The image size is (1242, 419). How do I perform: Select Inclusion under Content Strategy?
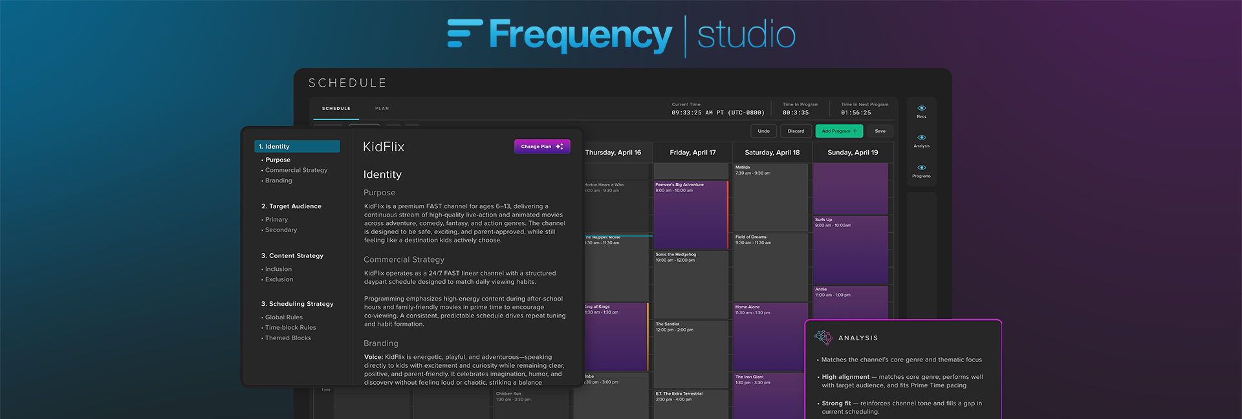[278, 270]
